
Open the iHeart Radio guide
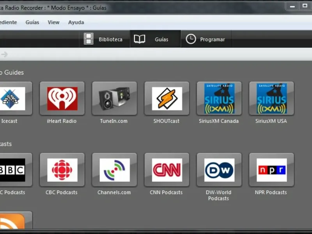(62, 98)
